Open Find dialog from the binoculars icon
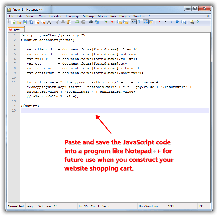The height and width of the screenshot is (216, 218). click(92, 22)
